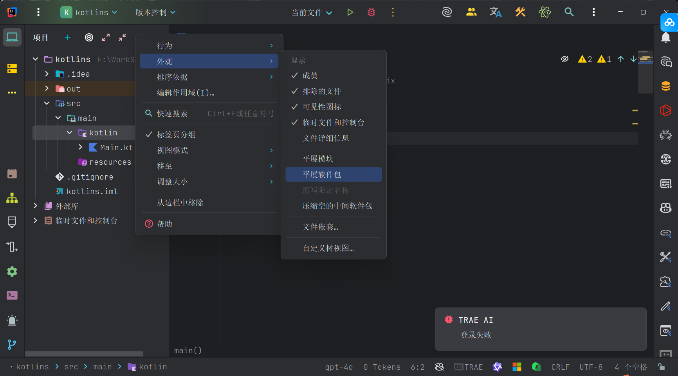Open Search Everywhere magnifier icon

click(x=569, y=13)
